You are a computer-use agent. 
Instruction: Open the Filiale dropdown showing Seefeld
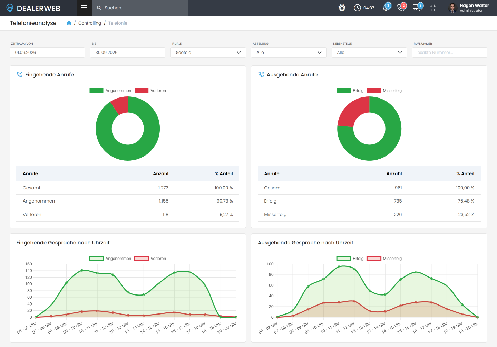click(208, 53)
